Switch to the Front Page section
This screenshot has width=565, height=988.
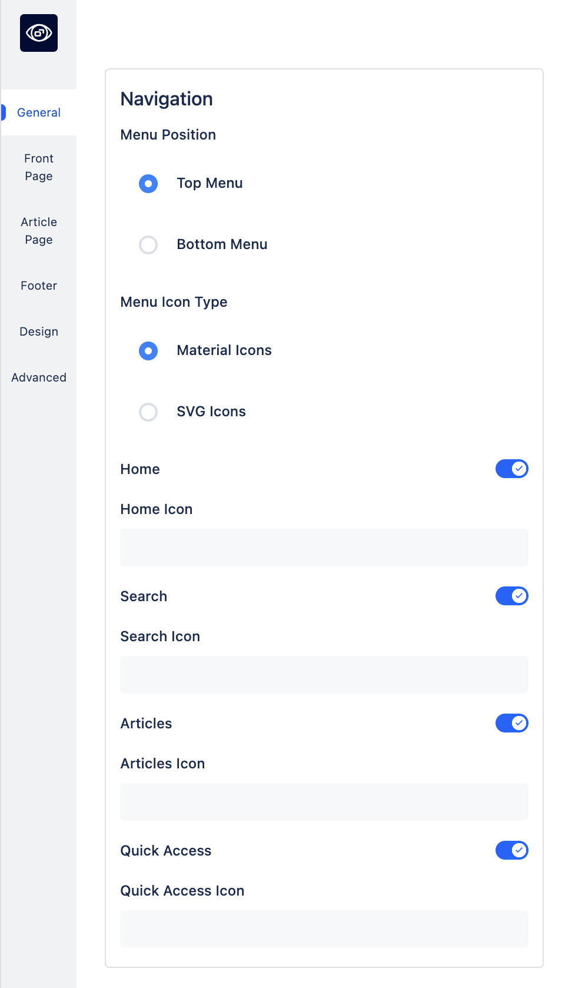38,167
